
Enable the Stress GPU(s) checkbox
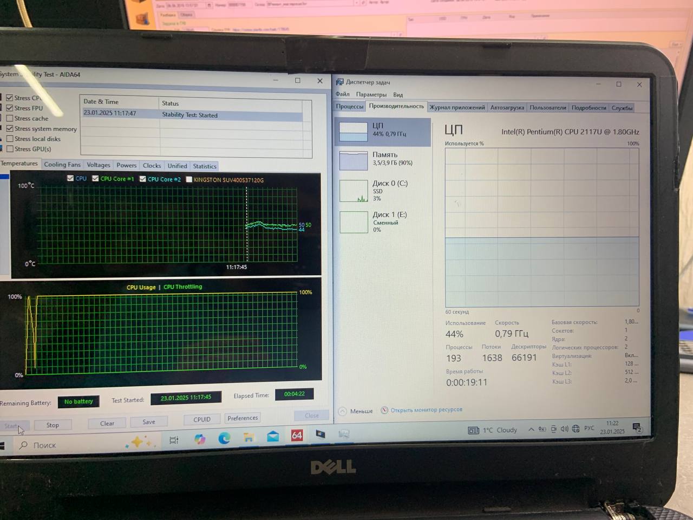[10, 148]
